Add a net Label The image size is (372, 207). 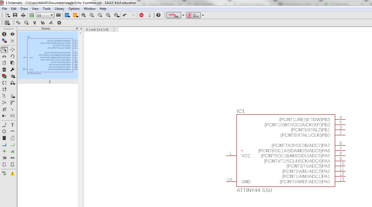tap(12, 151)
